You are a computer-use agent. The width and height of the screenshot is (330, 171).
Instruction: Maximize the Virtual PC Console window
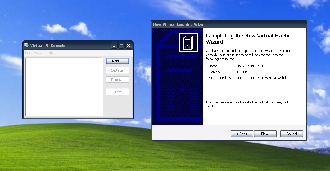(x=121, y=45)
